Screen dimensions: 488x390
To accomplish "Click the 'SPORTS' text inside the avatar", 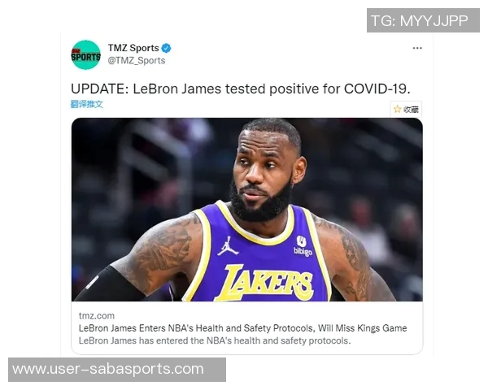I will coord(86,57).
